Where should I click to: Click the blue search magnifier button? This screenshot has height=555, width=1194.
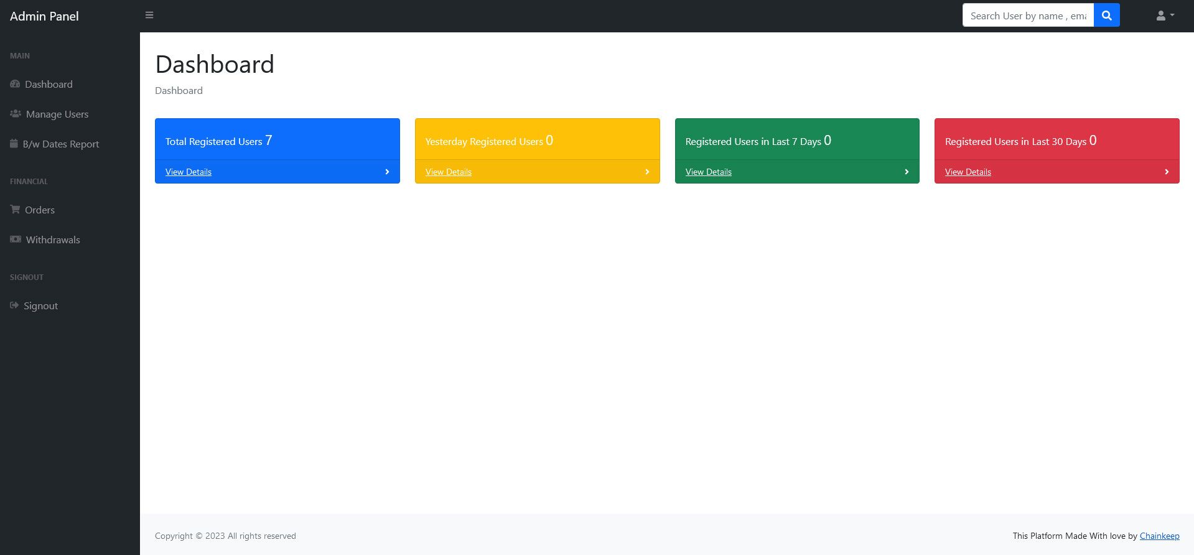(1106, 16)
